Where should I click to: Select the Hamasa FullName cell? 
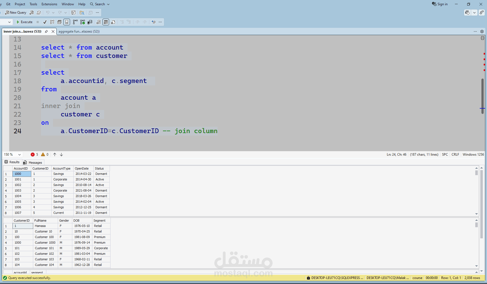(45, 226)
